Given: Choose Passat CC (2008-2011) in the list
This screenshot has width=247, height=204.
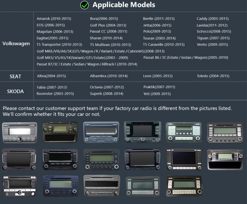Looking at the screenshot, I should tap(108, 32).
